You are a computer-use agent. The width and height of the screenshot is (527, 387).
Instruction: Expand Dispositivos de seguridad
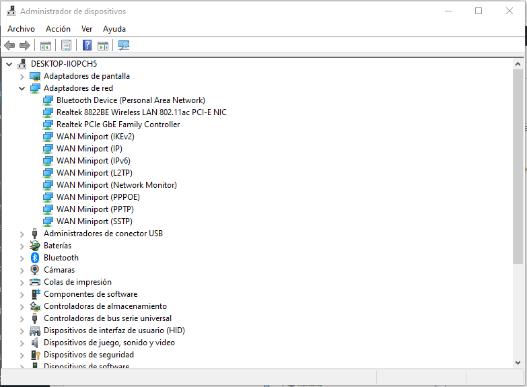(x=22, y=355)
